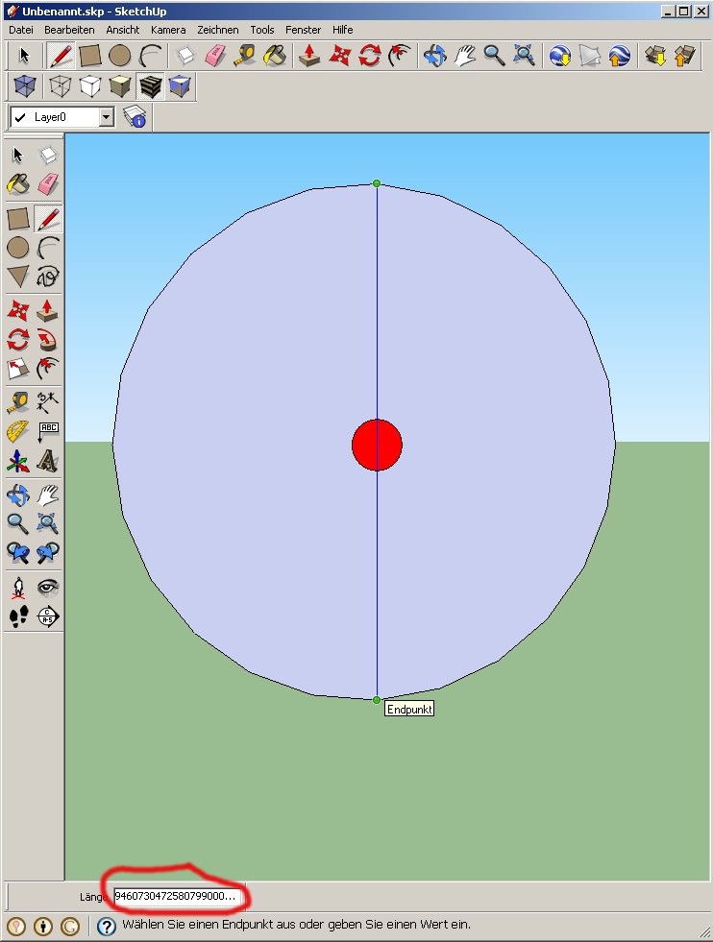Click the Look Around eye tool
The height and width of the screenshot is (942, 713).
[48, 587]
